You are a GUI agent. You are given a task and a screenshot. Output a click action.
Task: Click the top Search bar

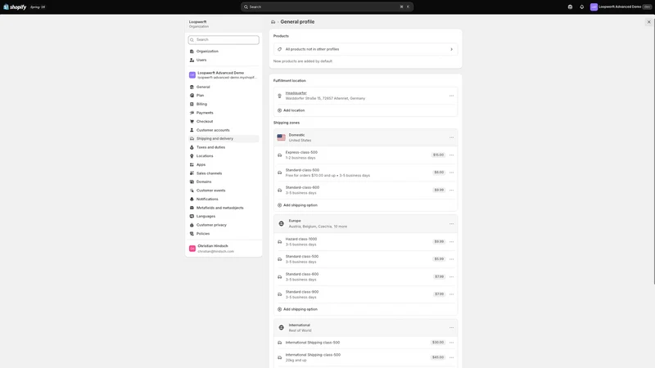point(327,7)
